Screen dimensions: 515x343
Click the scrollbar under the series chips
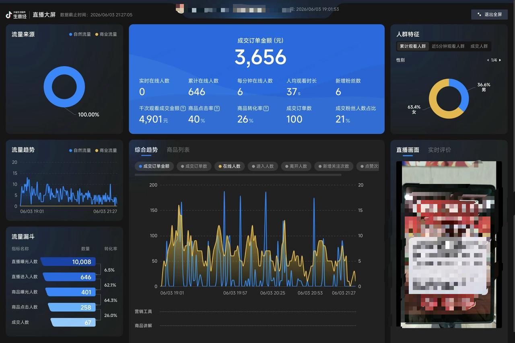click(x=238, y=175)
